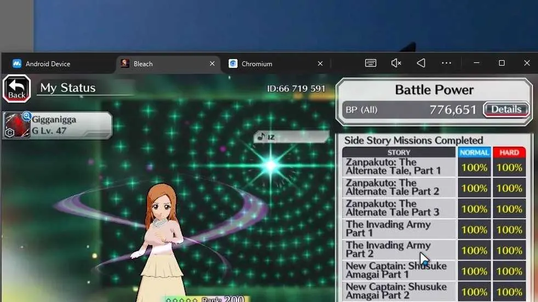The width and height of the screenshot is (538, 302).
Task: Switch to the Chromium tab
Action: (x=276, y=63)
